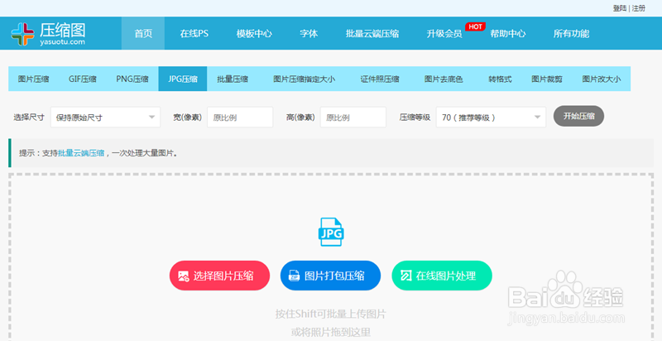Switch to the 批量压缩 tab
This screenshot has width=662, height=341.
tap(233, 79)
